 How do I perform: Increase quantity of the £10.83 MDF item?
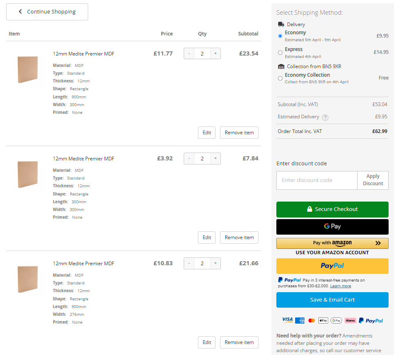click(x=215, y=263)
